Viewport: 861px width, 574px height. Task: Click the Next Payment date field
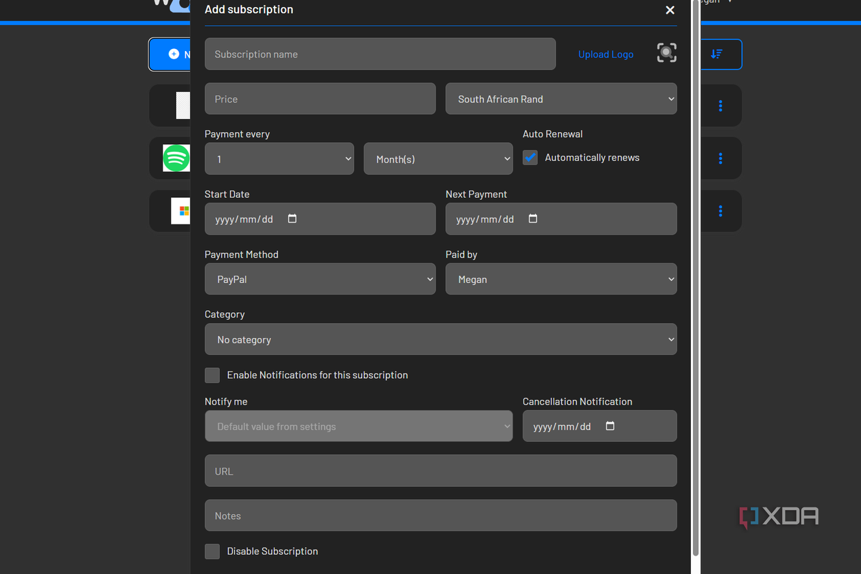(561, 218)
